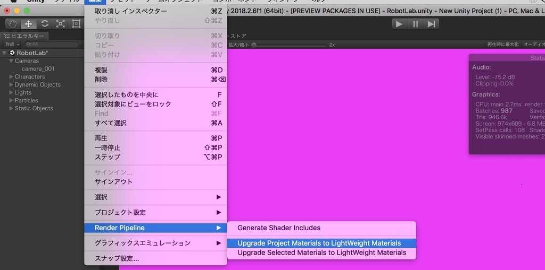Step forward one frame

[431, 24]
